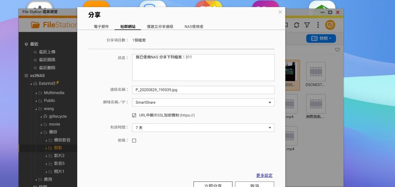Select the 洲際首航 video file thumbnail
395x187 pixels.
(315, 104)
